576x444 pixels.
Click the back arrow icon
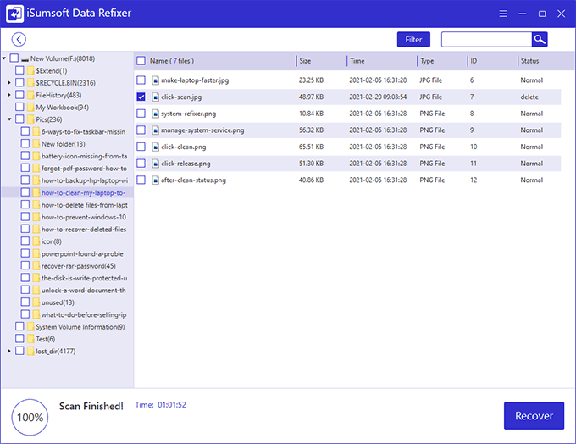point(19,39)
